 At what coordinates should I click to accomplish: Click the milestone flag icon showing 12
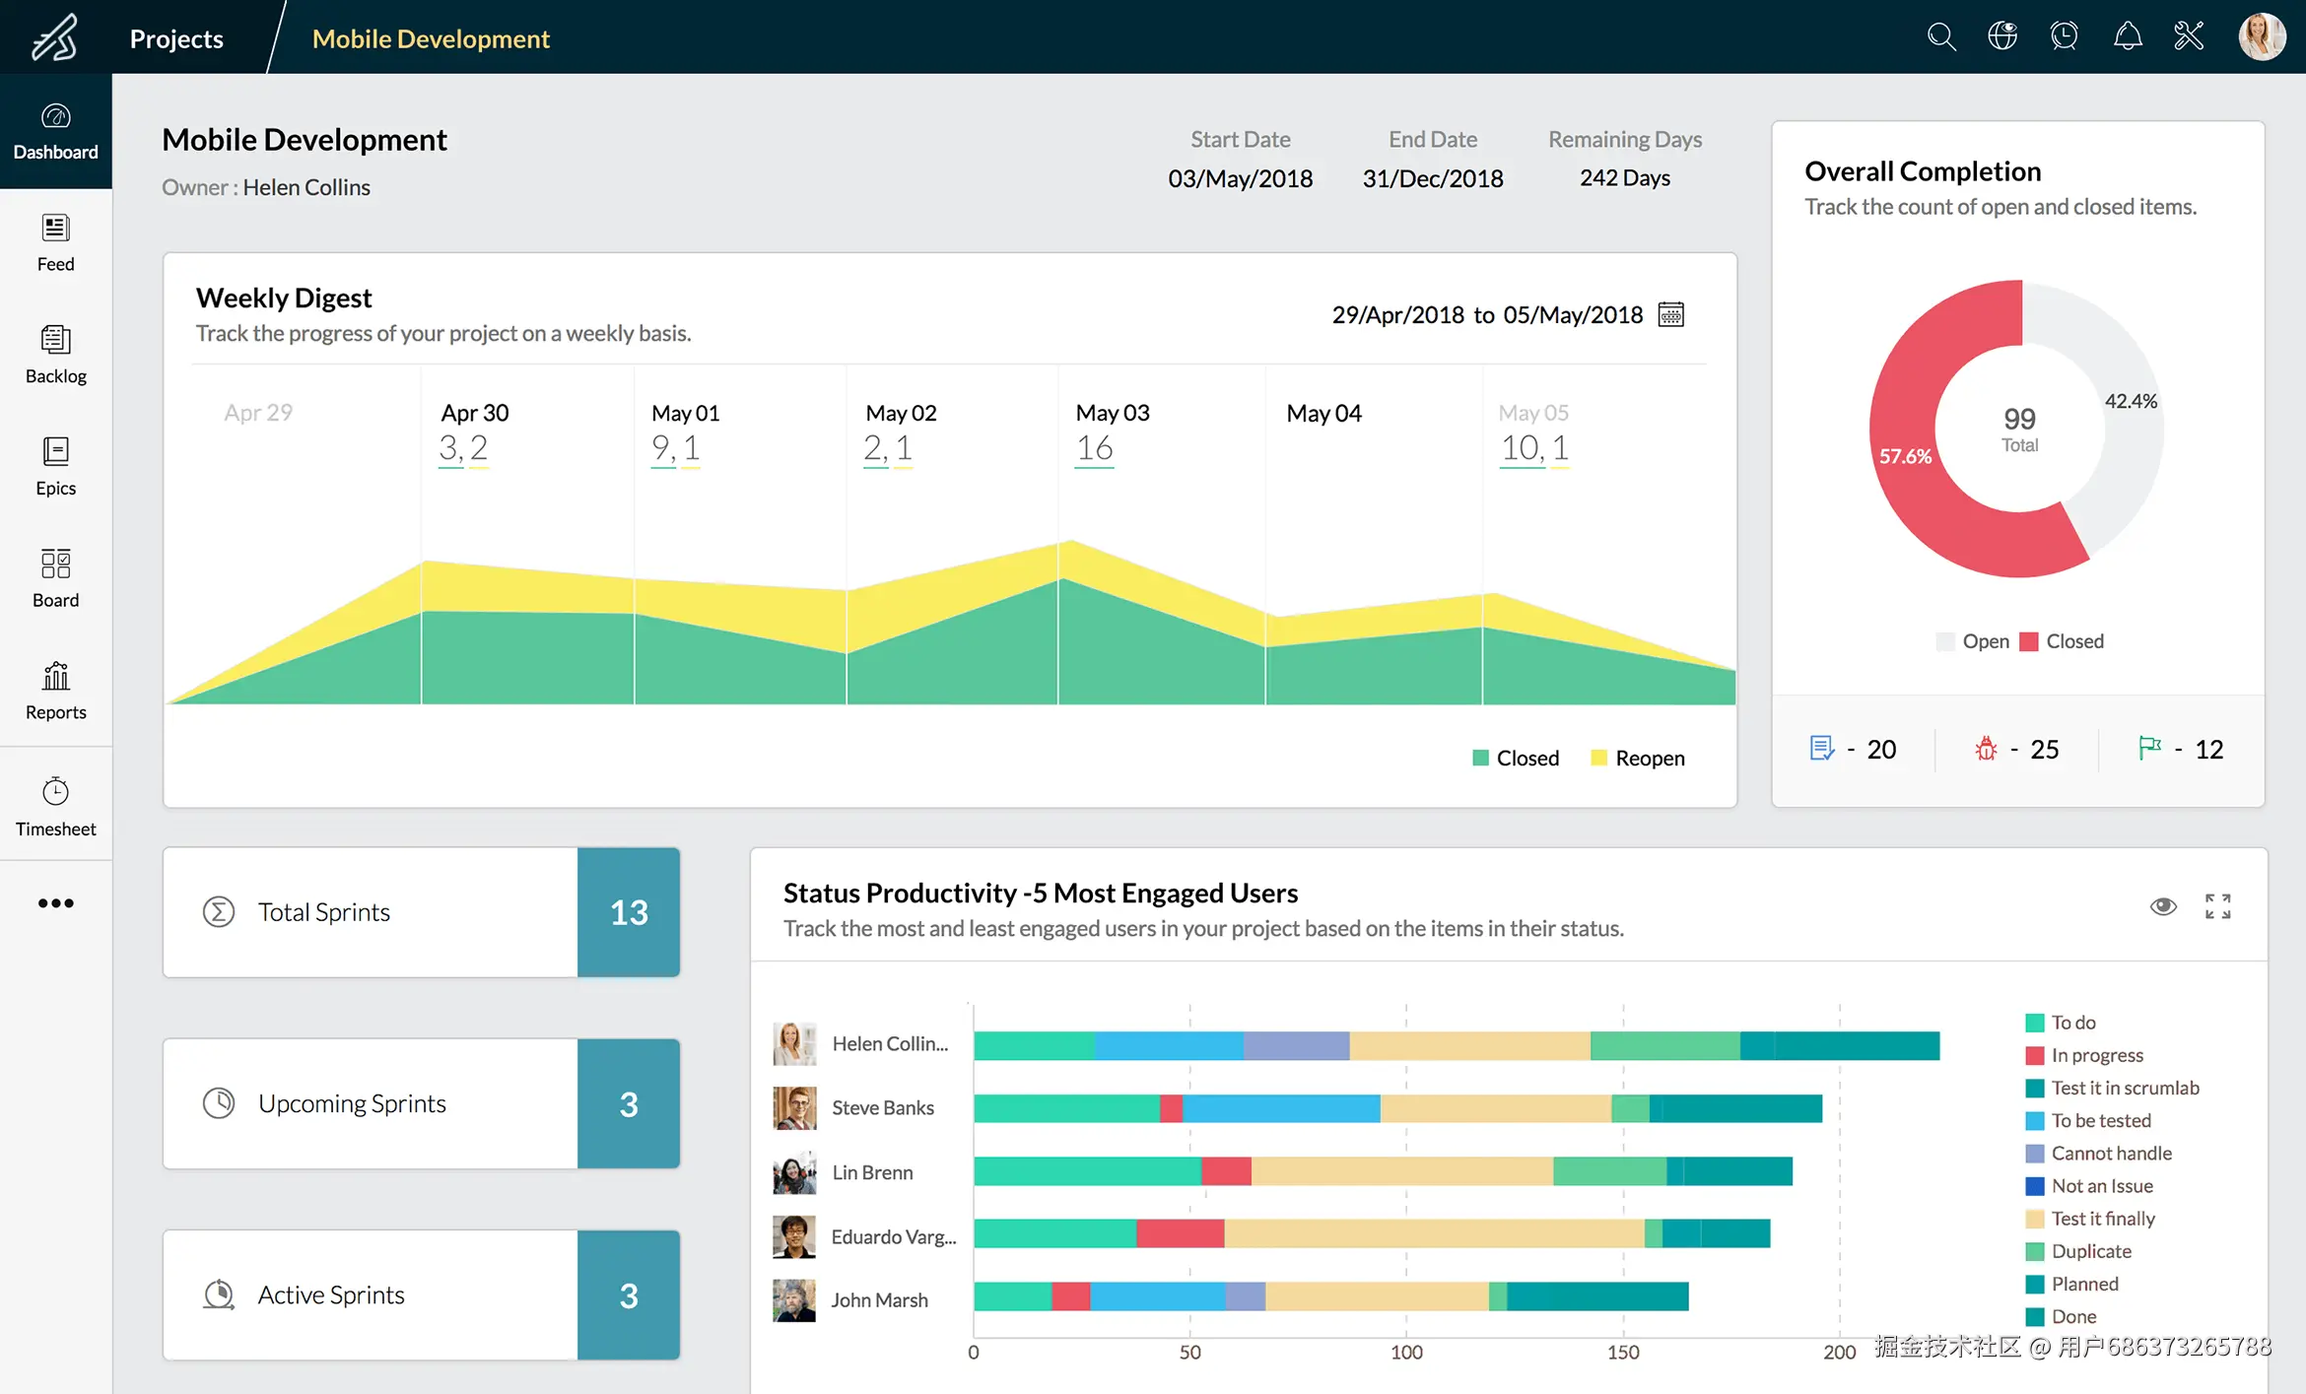click(2149, 749)
